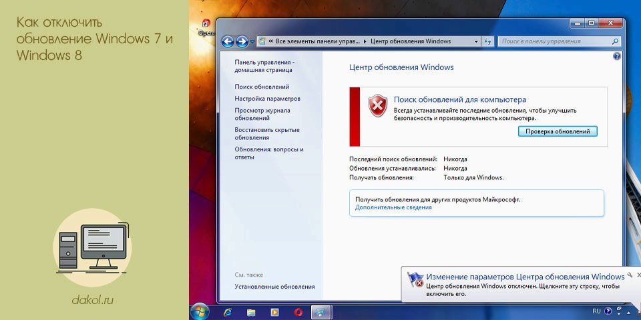Open Windows Explorer folder icon in taskbar

click(251, 313)
